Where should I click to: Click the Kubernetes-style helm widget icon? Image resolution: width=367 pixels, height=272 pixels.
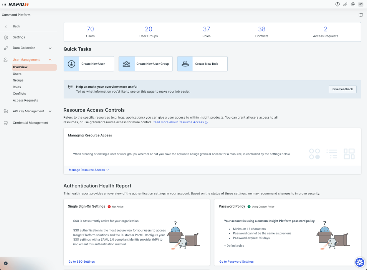tap(360, 262)
